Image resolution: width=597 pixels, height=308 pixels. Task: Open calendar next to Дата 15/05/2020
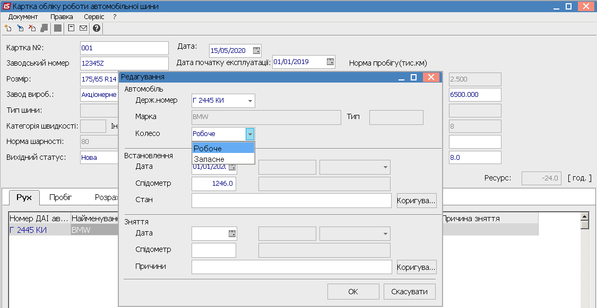click(257, 50)
